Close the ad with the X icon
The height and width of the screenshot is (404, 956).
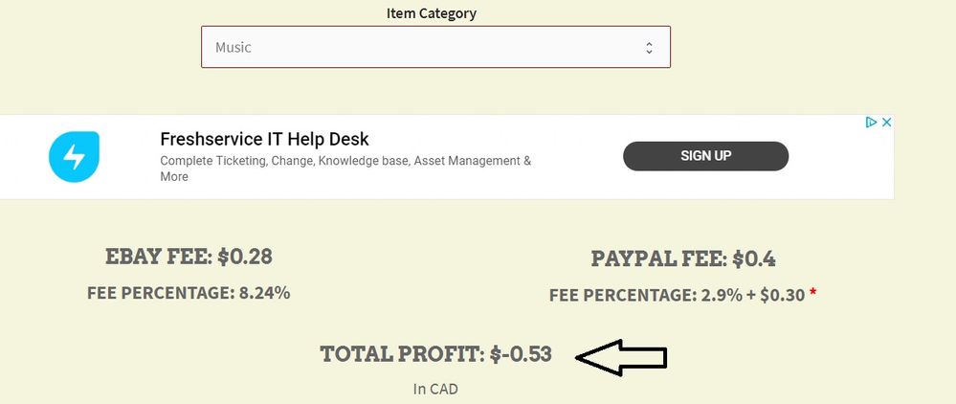(x=886, y=123)
